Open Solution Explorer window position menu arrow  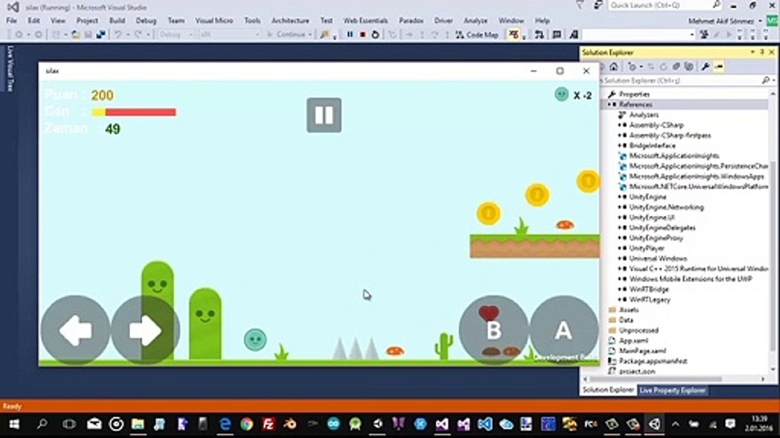(753, 53)
